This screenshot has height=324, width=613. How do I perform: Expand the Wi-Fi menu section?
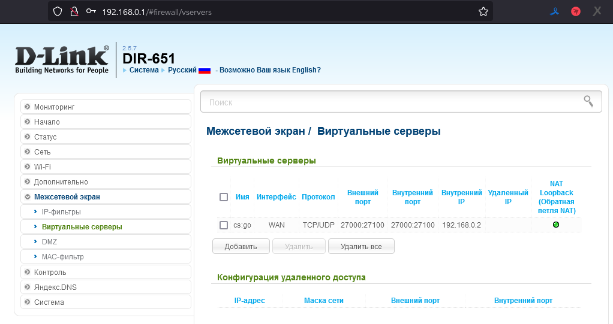[106, 166]
